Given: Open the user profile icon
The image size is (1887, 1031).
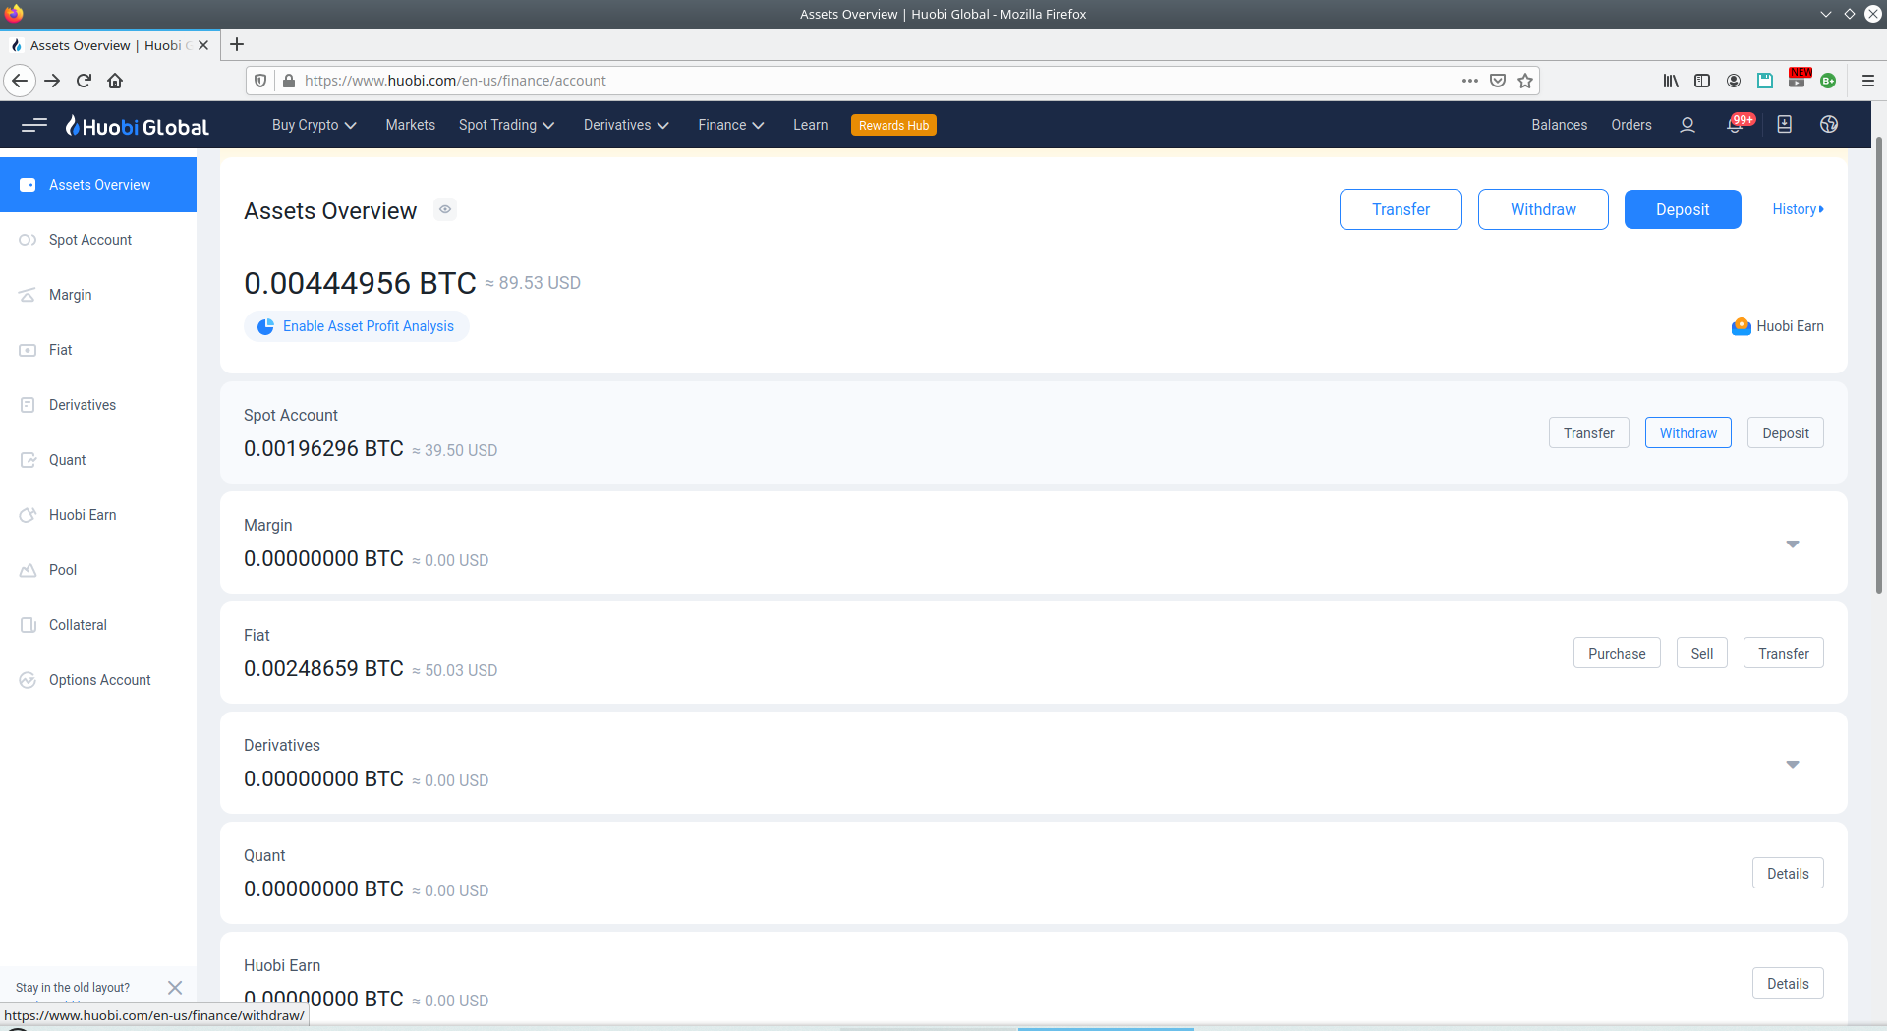Looking at the screenshot, I should 1687,125.
